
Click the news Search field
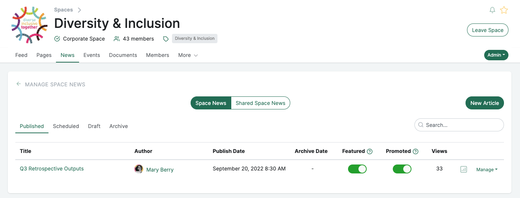point(463,125)
